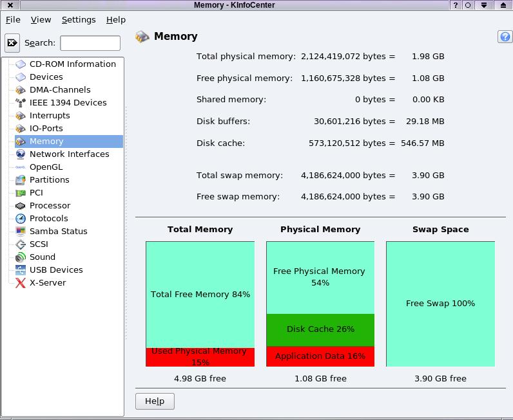Screen dimensions: 513x420
Task: Click the Partitions icon
Action: [x=20, y=180]
